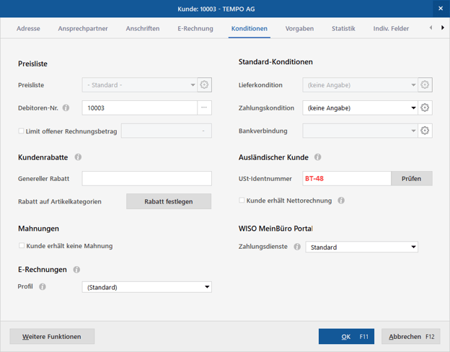Open the Statistik tab

(x=343, y=29)
